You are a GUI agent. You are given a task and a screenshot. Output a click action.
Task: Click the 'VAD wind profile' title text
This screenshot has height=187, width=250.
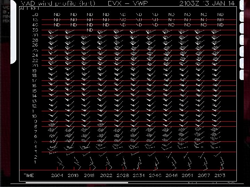pyautogui.click(x=58, y=3)
